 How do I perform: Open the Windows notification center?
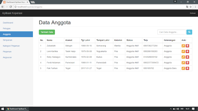pos(193,109)
